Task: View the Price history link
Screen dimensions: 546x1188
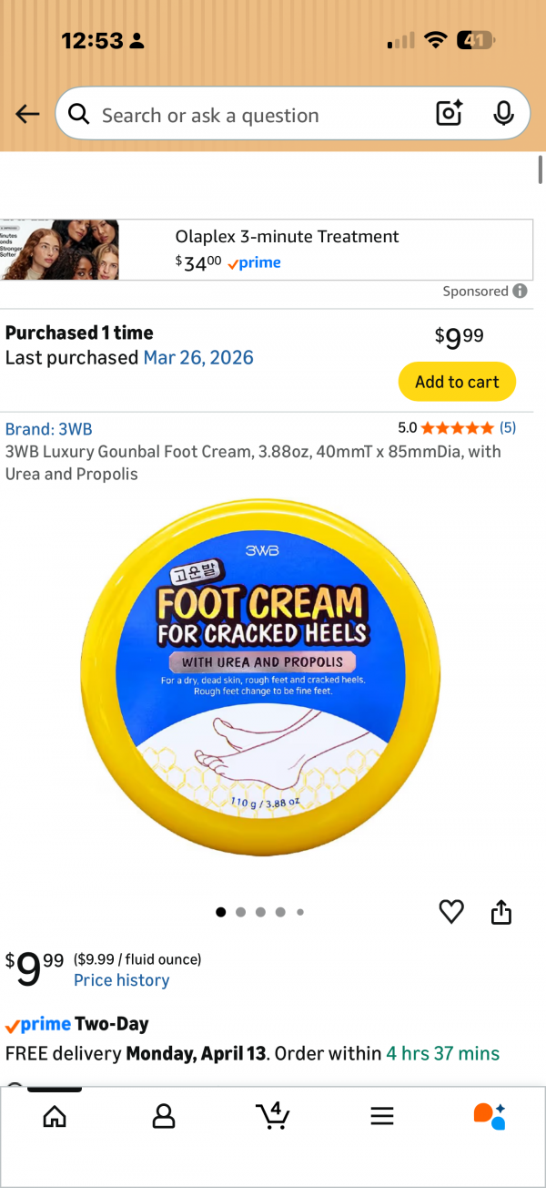Action: [x=121, y=980]
